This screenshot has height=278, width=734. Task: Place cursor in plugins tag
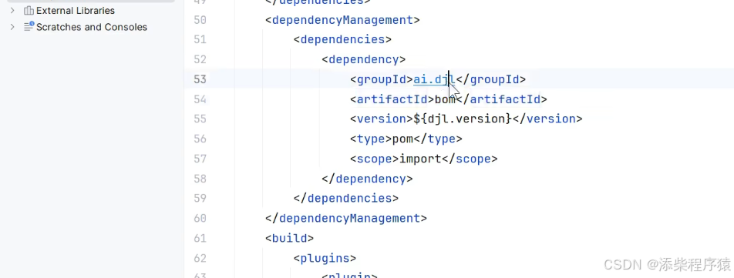pyautogui.click(x=325, y=258)
